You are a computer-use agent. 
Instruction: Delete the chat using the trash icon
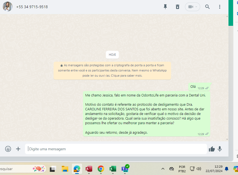tap(177, 7)
